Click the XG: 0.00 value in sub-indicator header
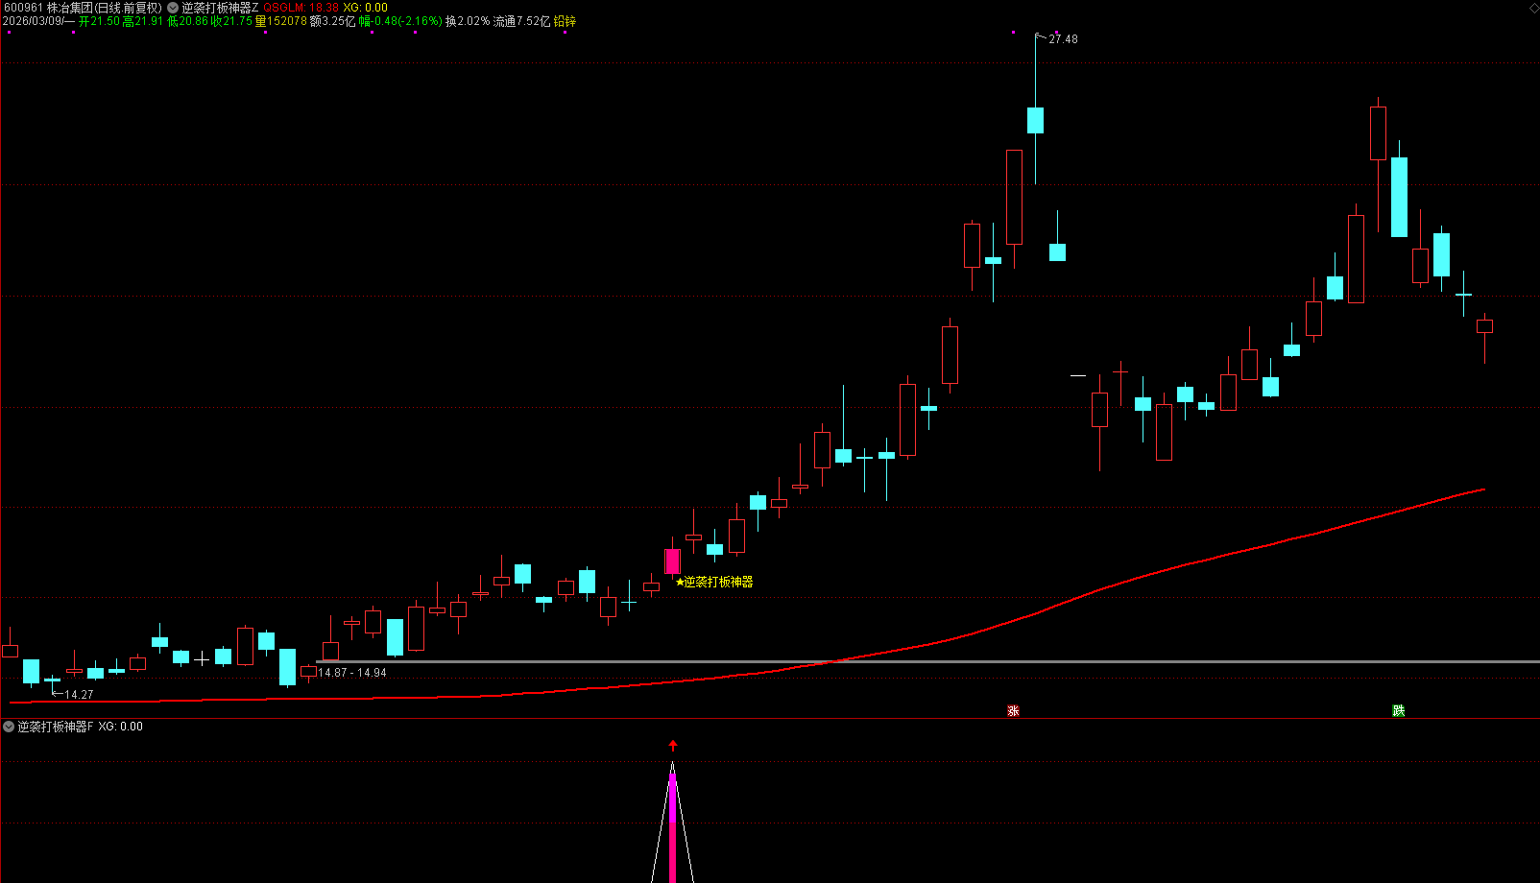The image size is (1540, 883). 120,727
